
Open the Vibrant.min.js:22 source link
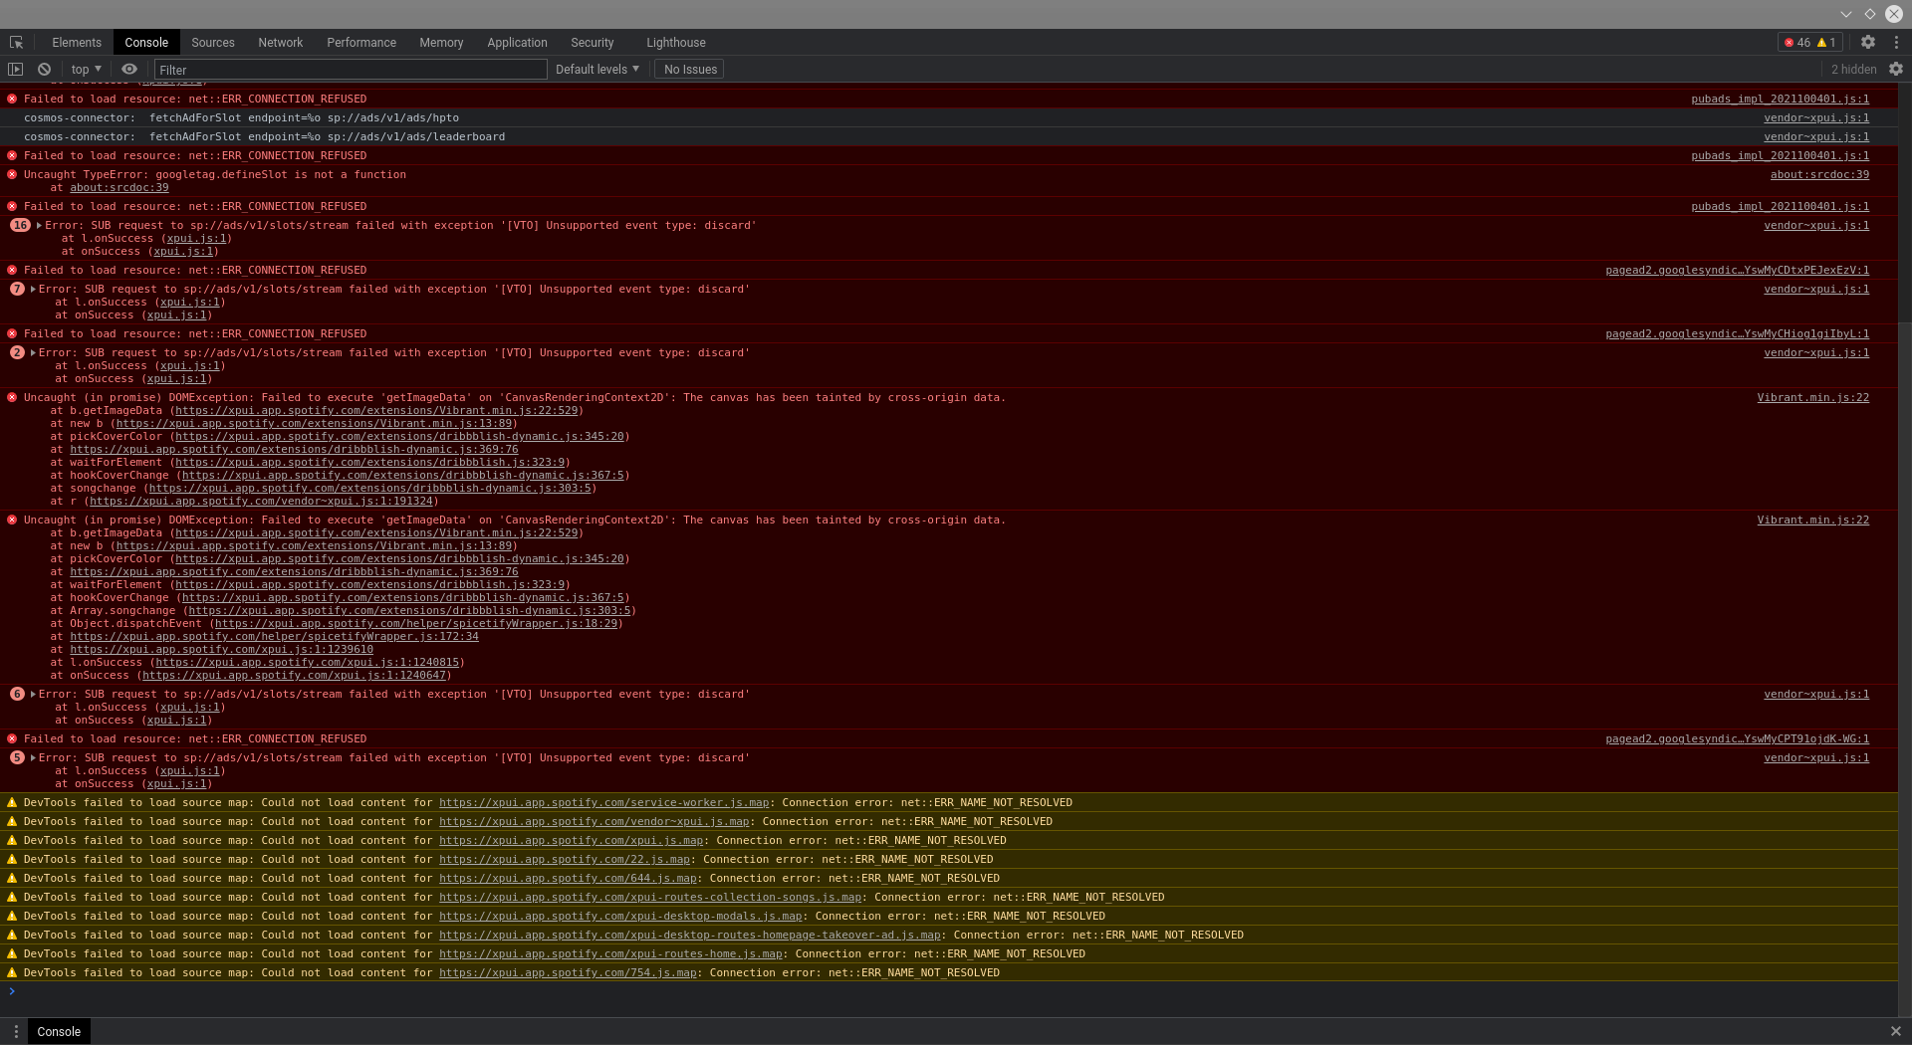pyautogui.click(x=1814, y=397)
